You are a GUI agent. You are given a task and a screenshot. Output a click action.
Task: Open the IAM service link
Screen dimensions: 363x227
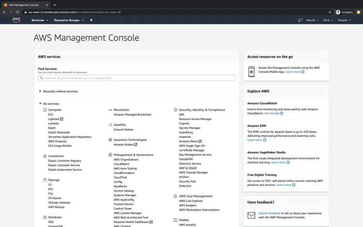coord(181,115)
